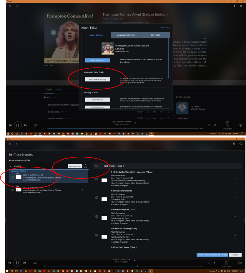Favorite the playing track in lower Roon window
Screen dimensions: 246x273
pyautogui.click(x=209, y=263)
